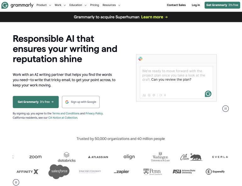Screen dimensions: 242x186
Task: Expand the Resources dropdown chevron
Action: pyautogui.click(x=119, y=5)
